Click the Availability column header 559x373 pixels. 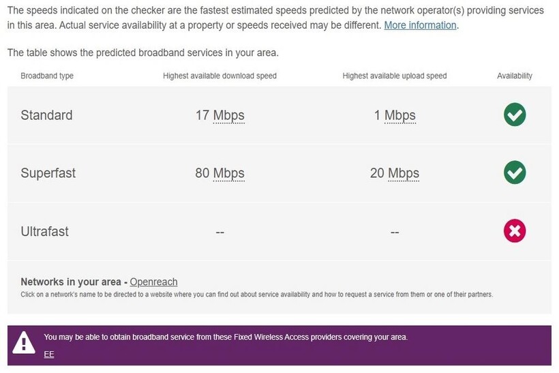(x=515, y=76)
